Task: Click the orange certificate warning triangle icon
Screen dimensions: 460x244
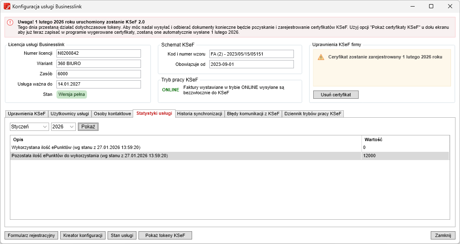Action: [x=321, y=57]
